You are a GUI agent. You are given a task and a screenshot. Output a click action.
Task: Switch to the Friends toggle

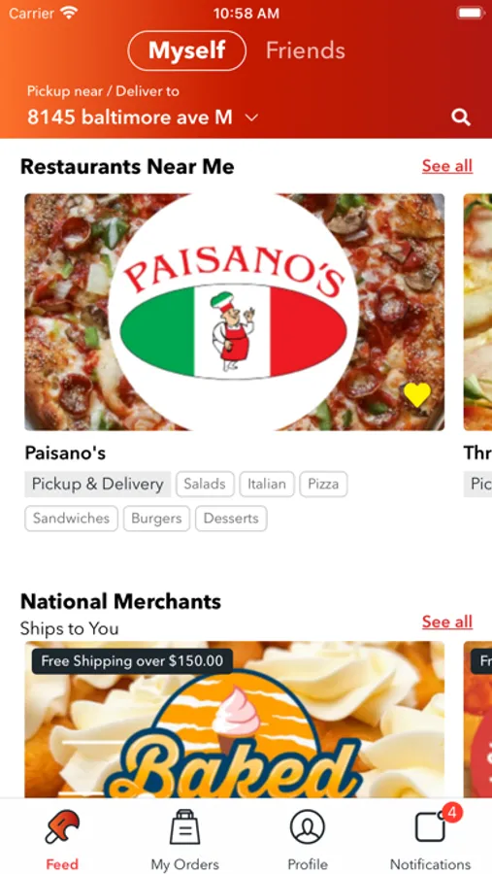click(x=306, y=50)
